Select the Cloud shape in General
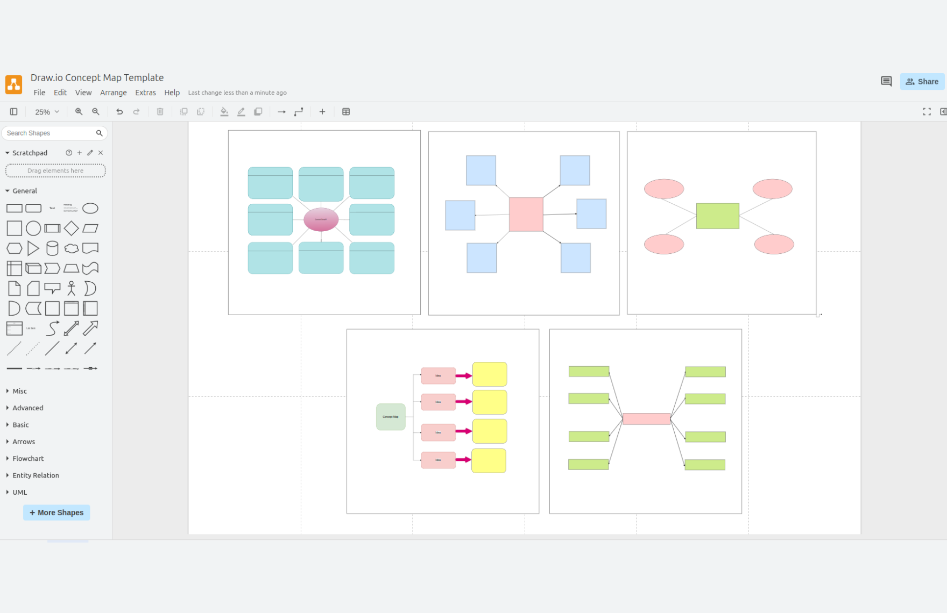Screen dimensions: 947x613 pyautogui.click(x=71, y=248)
